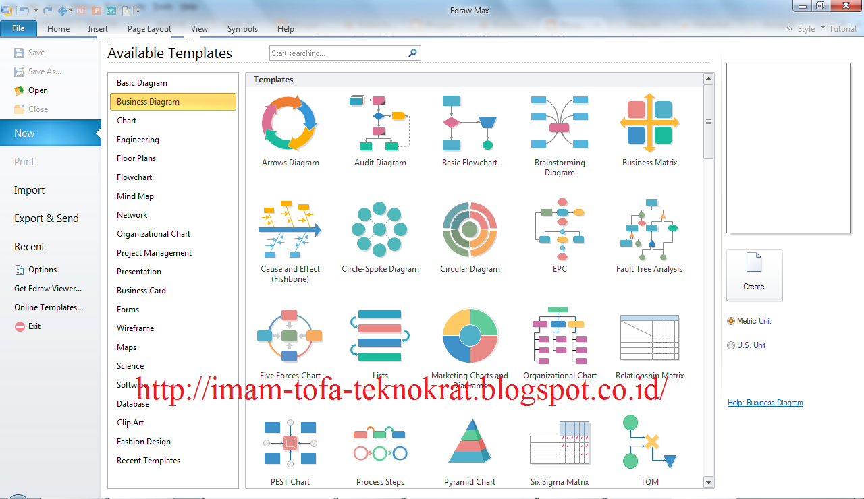Open the move tool dropdown arrow
The width and height of the screenshot is (864, 499).
pyautogui.click(x=71, y=11)
